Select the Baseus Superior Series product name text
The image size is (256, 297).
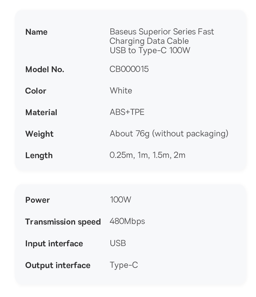click(x=162, y=41)
